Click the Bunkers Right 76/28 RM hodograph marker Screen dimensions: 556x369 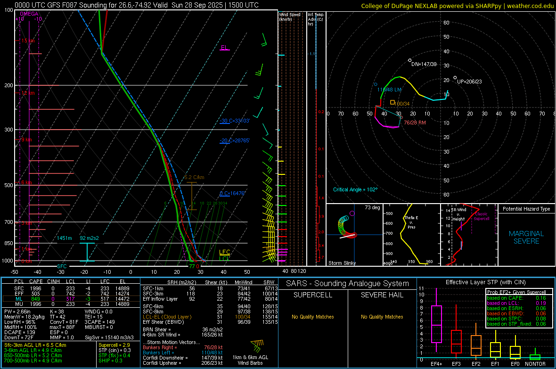[401, 117]
